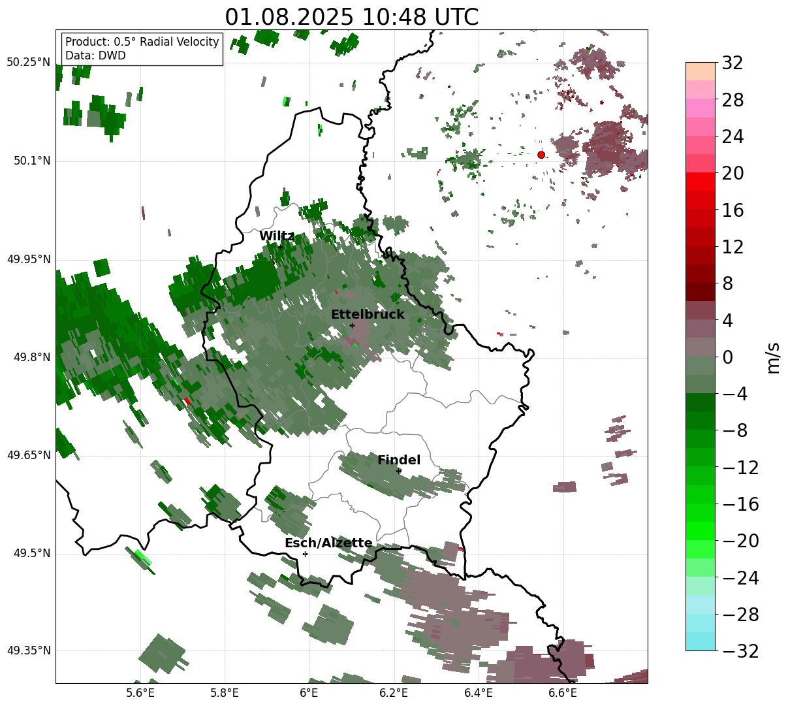
Task: Select the peach top colorbar segment
Action: point(701,71)
